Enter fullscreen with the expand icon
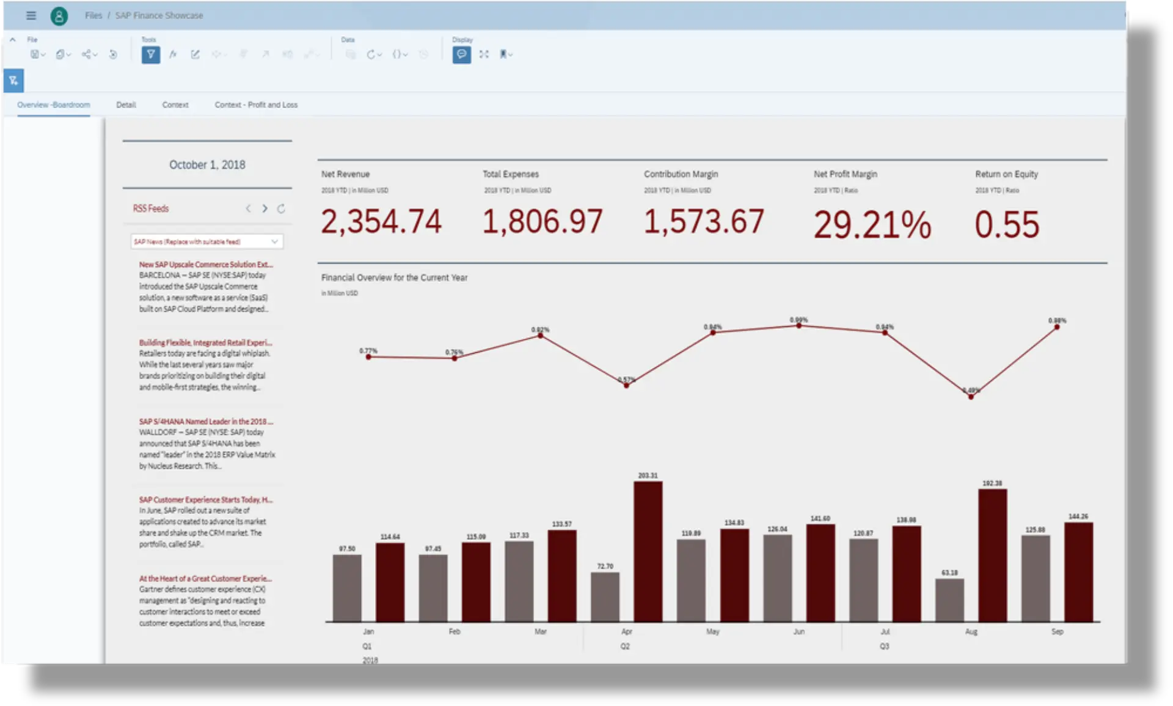The height and width of the screenshot is (706, 1173). pos(484,54)
